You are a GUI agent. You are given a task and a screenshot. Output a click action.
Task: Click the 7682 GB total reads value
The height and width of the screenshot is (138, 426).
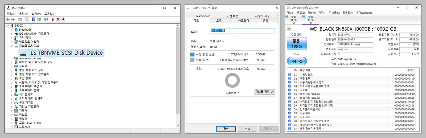pos(409,35)
